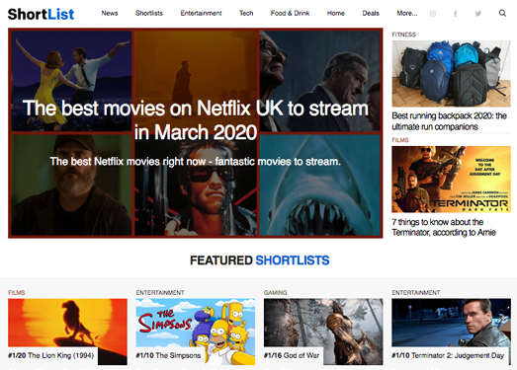Open the Lion King (1994) shortlist card
The height and width of the screenshot is (370, 517).
pos(67,332)
